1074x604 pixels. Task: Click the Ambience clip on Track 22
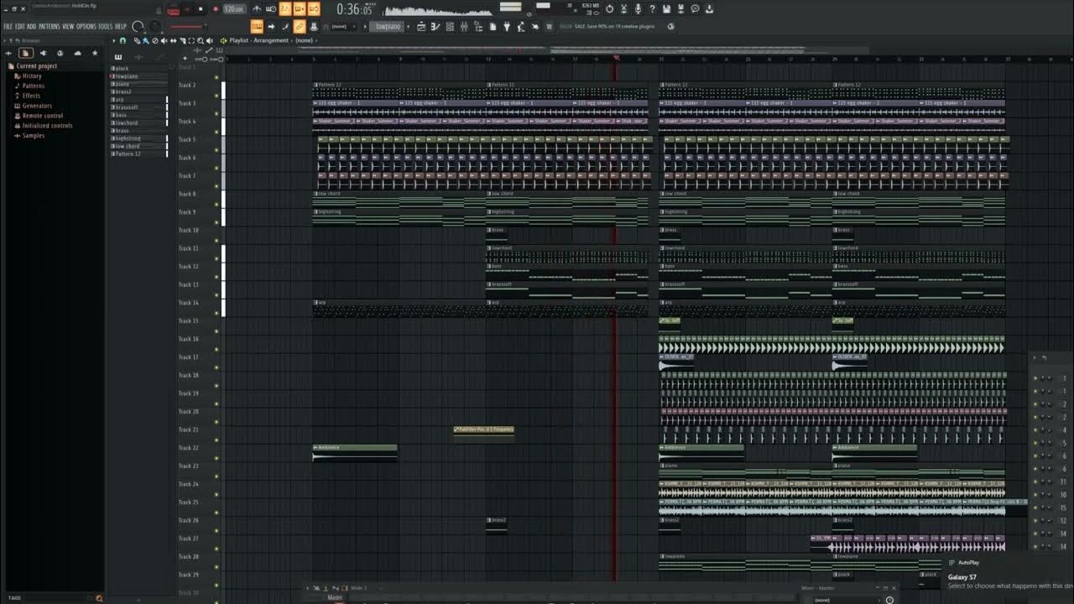click(x=355, y=453)
